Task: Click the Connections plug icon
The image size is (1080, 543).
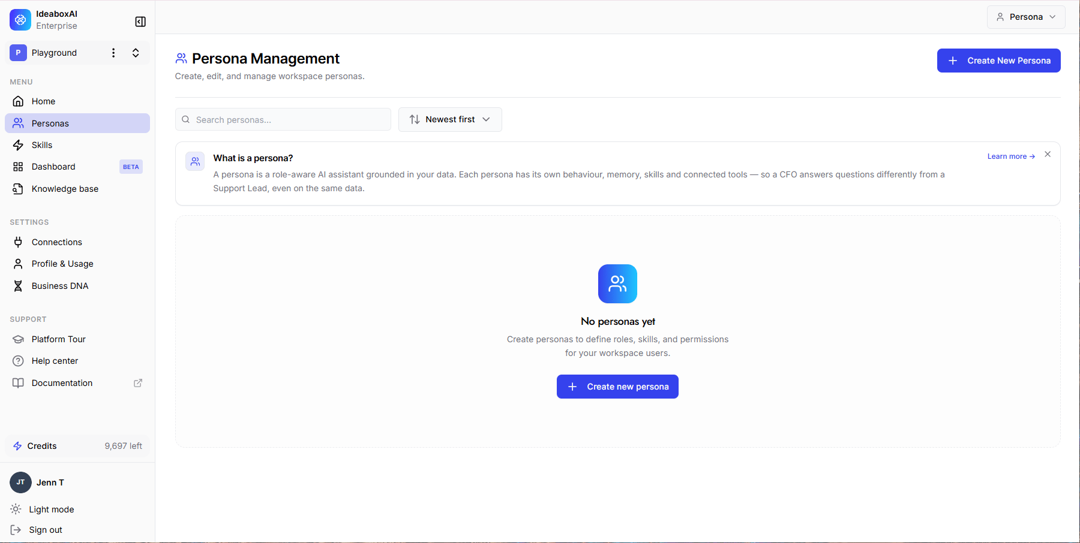Action: (18, 242)
